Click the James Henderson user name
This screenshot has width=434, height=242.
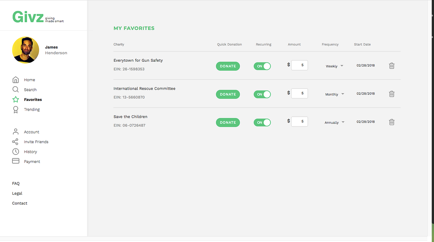coord(56,50)
